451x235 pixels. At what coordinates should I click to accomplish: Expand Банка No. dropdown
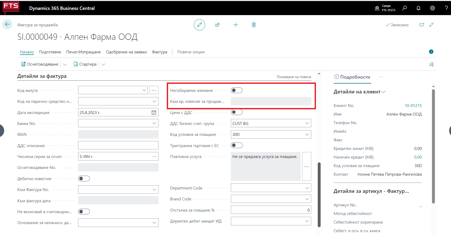154,123
